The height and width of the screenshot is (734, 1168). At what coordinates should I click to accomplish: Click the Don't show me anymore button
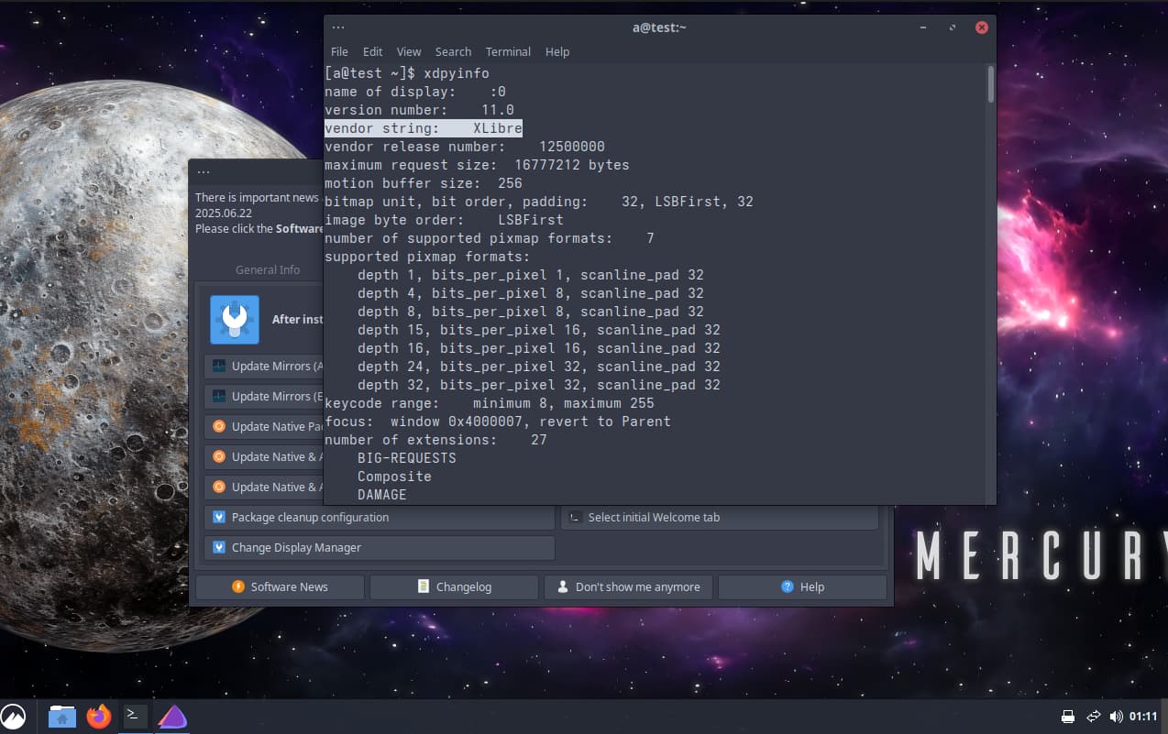(x=627, y=586)
